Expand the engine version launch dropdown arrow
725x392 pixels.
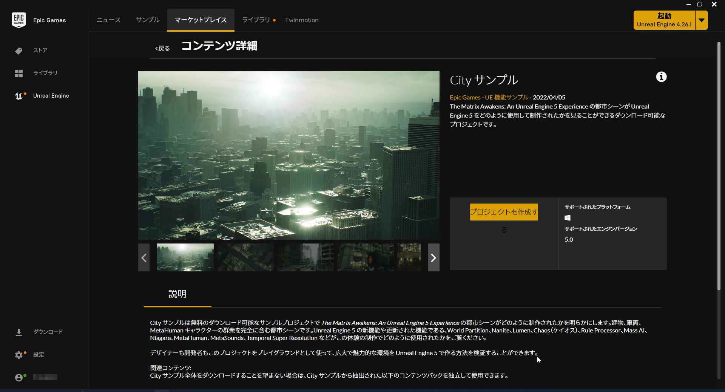point(702,20)
